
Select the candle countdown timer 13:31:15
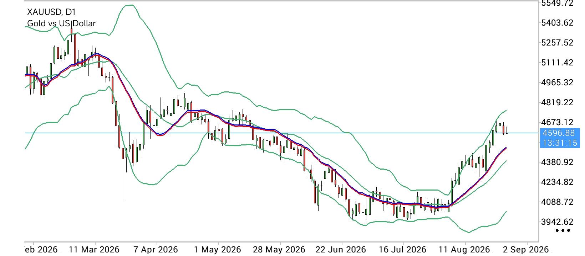[x=559, y=143]
